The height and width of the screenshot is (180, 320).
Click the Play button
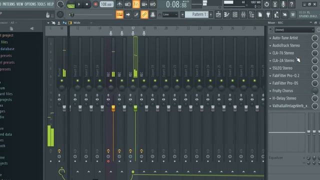[79, 4]
